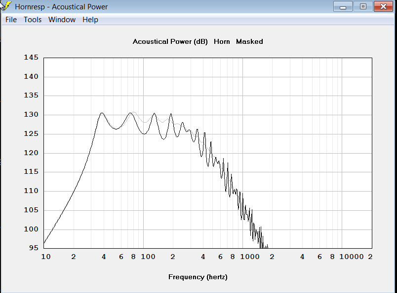
Task: Open the Help menu
Action: click(90, 20)
